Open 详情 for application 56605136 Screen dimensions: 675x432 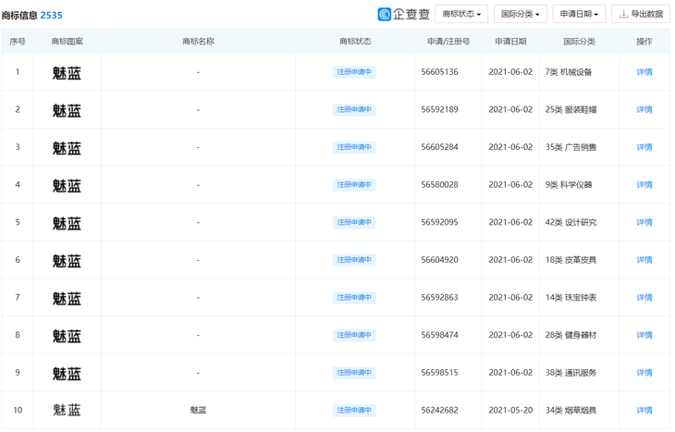(644, 72)
